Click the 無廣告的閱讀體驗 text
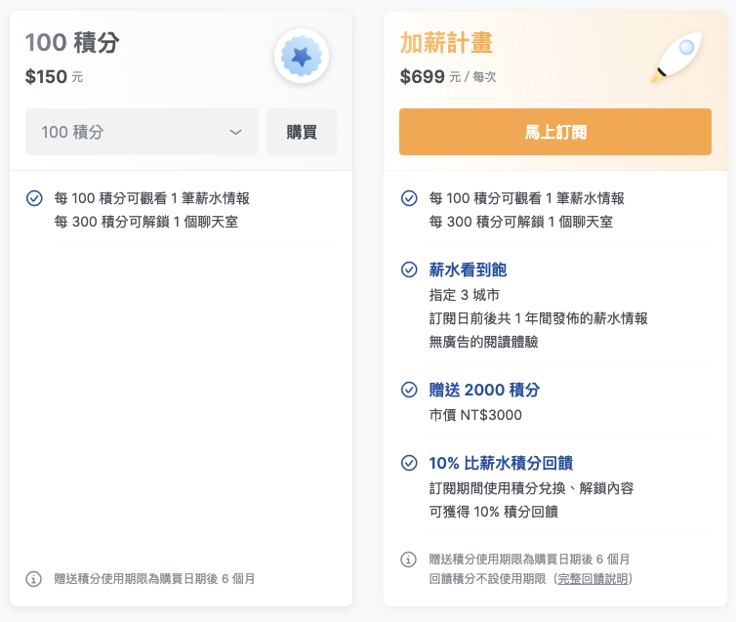This screenshot has width=736, height=622. pos(483,342)
